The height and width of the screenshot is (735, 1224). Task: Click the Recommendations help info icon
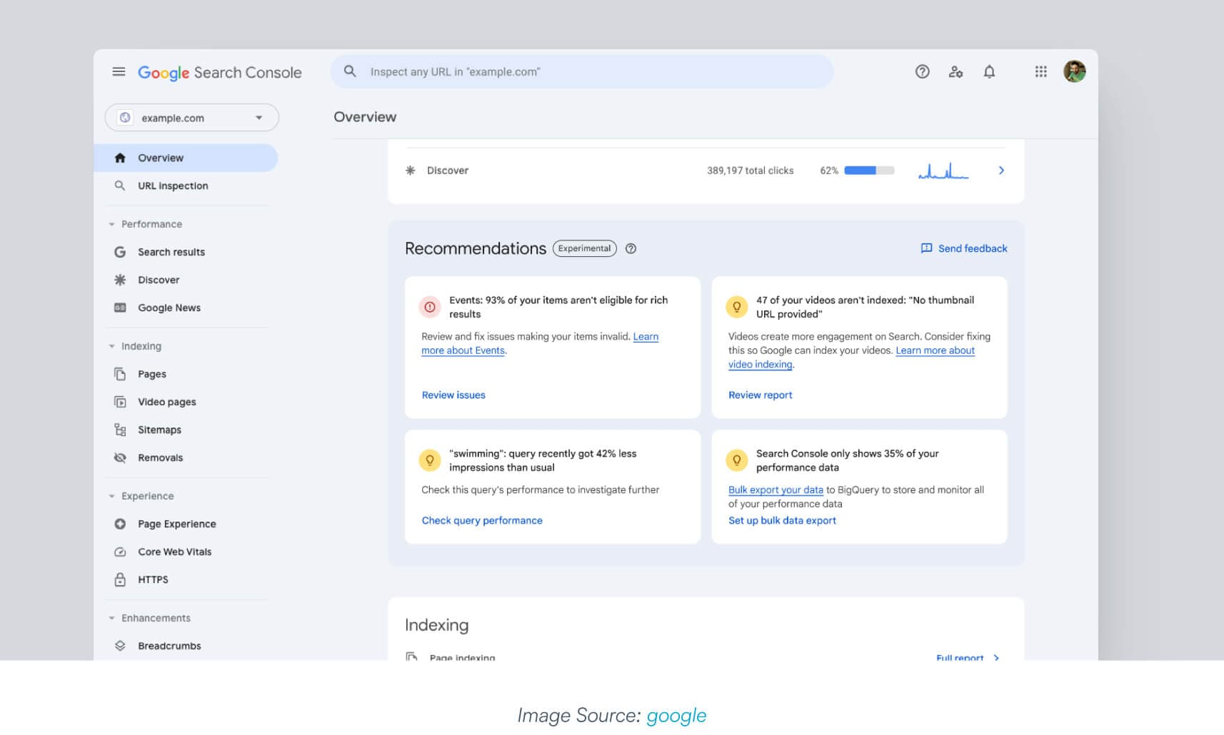pyautogui.click(x=631, y=248)
